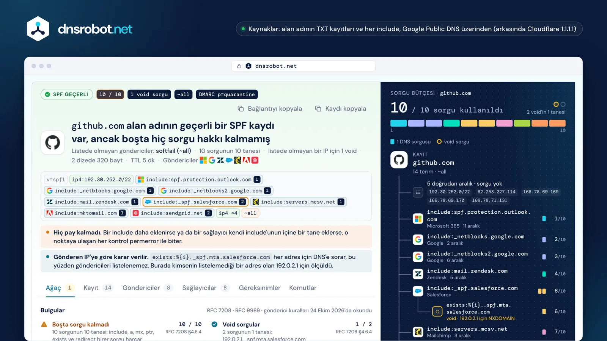The height and width of the screenshot is (341, 607).
Task: Go to the Gereksinimler tab
Action: point(259,288)
